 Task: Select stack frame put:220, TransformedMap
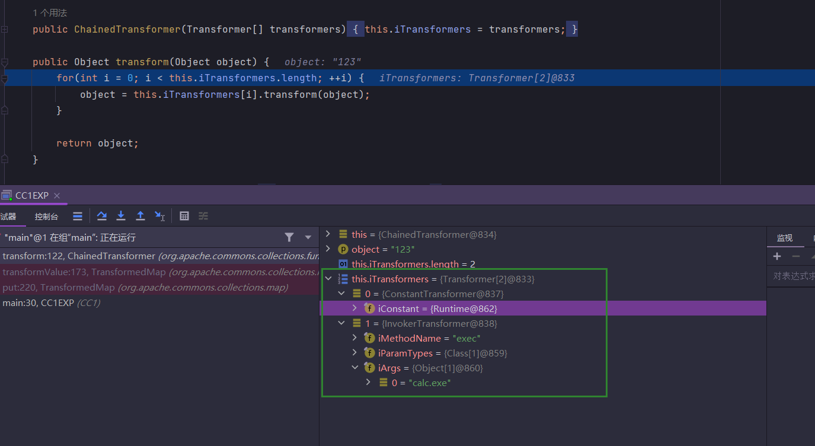(x=159, y=287)
